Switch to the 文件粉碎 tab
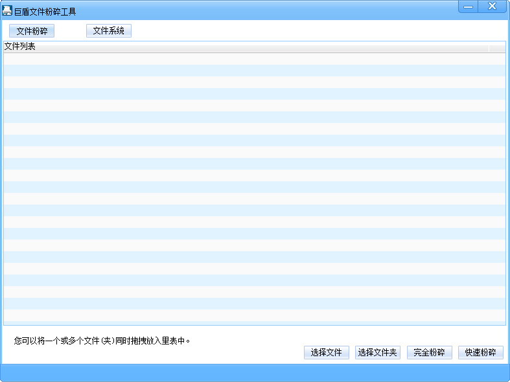The width and height of the screenshot is (510, 382). [x=32, y=31]
